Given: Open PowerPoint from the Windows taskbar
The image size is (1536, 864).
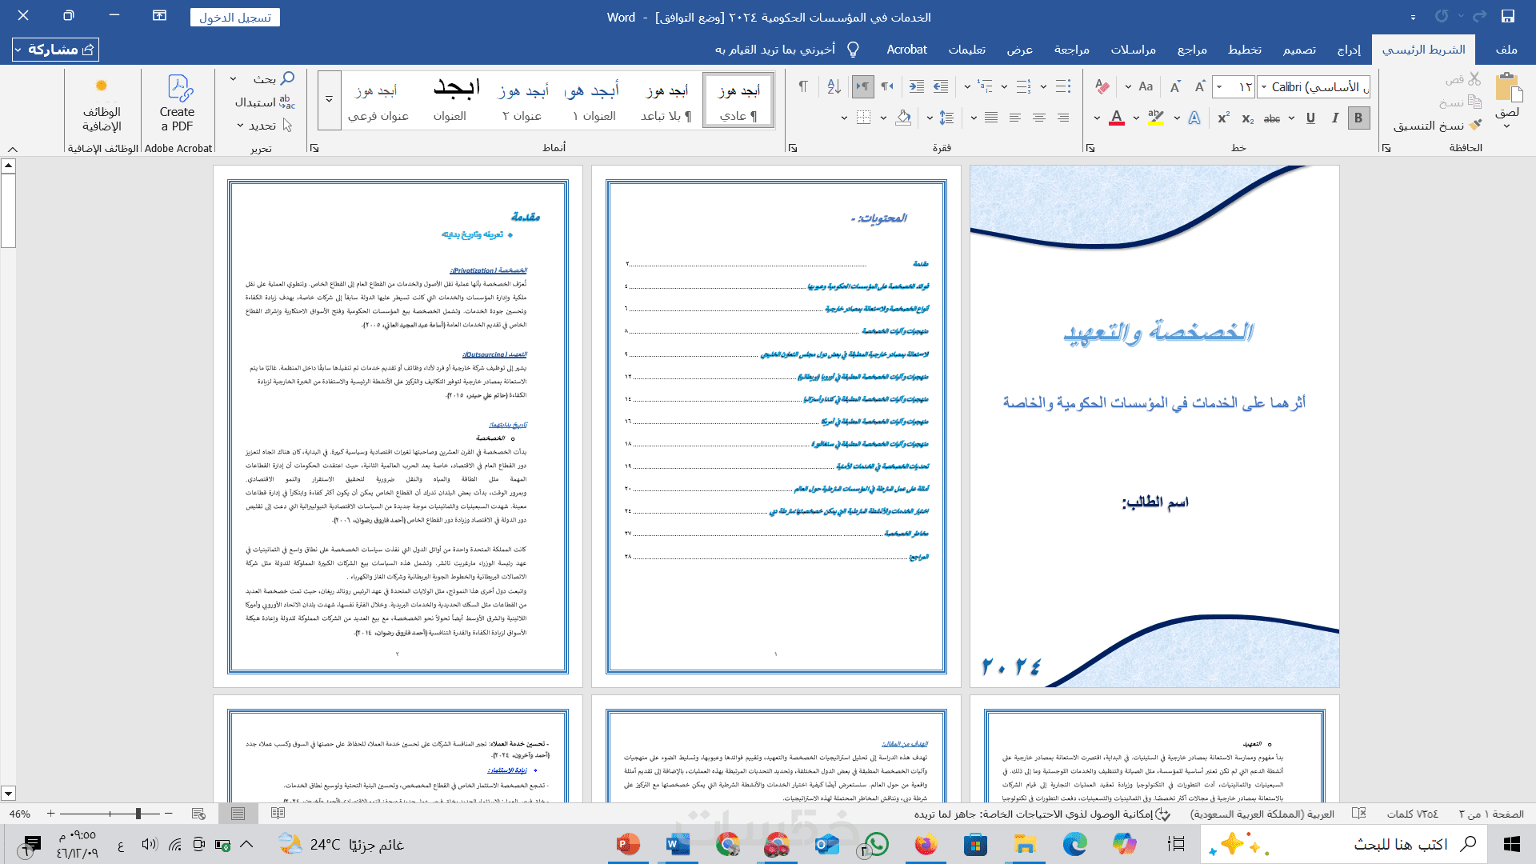Looking at the screenshot, I should click(628, 844).
